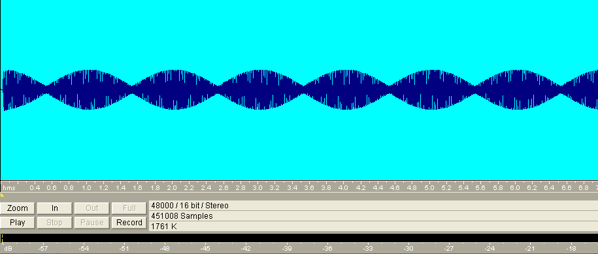Click the 2.6 mark on the time ruler
Screen dimensions: 598x254
point(224,188)
